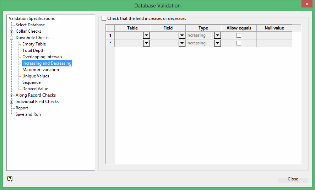Select the Validation Specifications root item

32,18
